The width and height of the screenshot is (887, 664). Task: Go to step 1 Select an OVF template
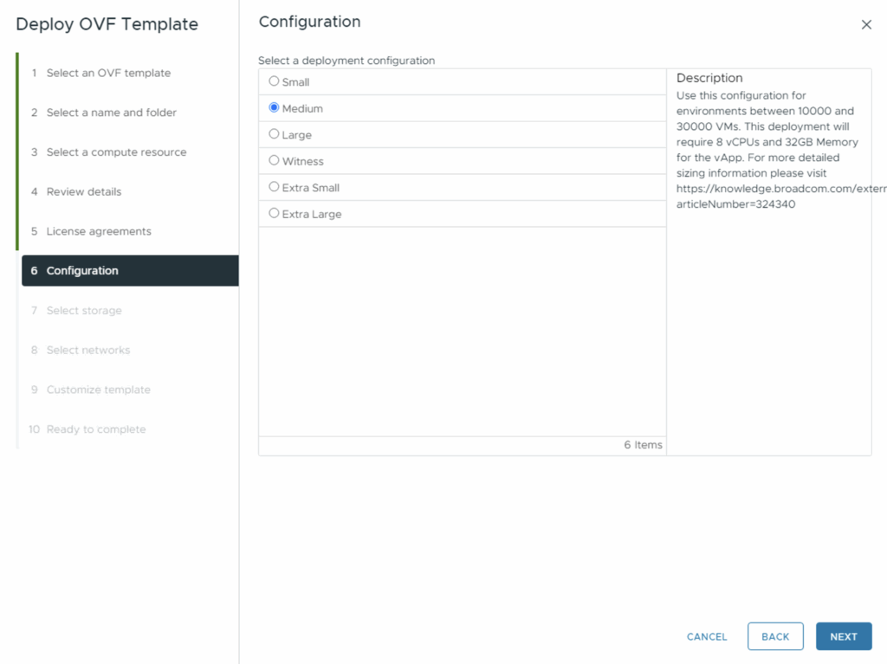108,73
